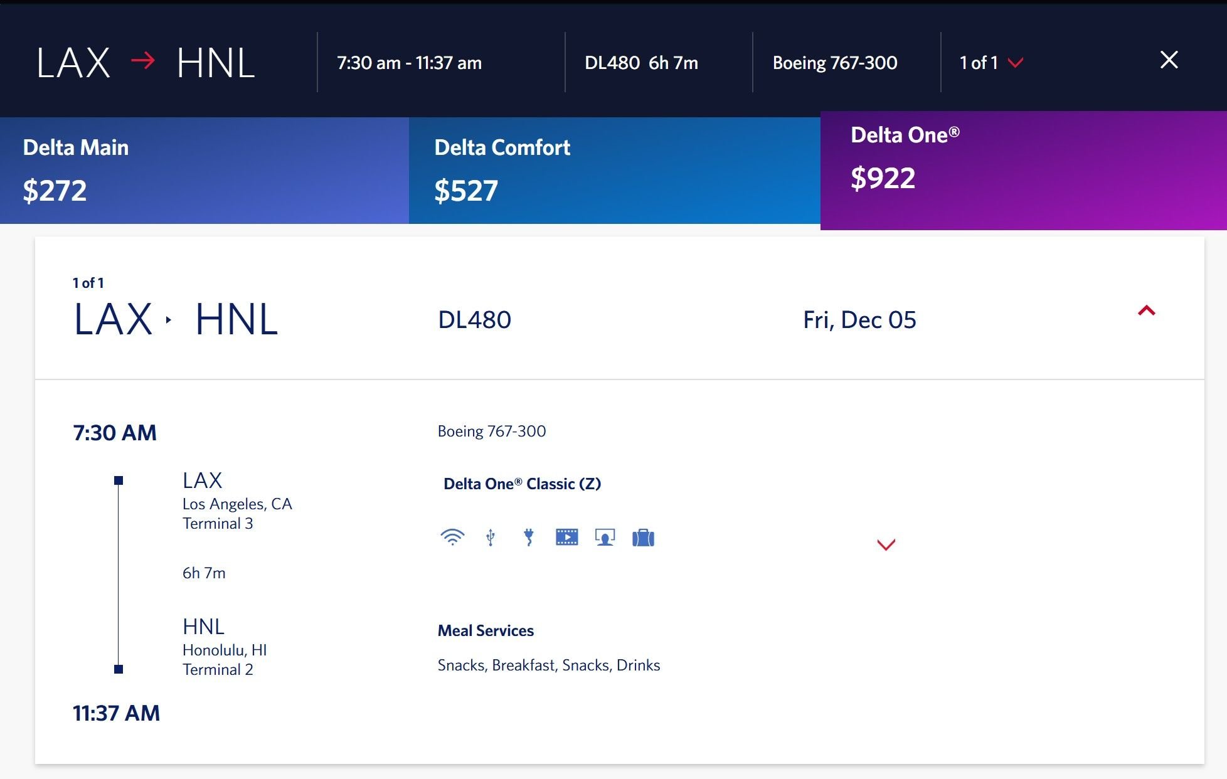The height and width of the screenshot is (779, 1227).
Task: Click the Delta One Classic (Z) label
Action: 522,484
